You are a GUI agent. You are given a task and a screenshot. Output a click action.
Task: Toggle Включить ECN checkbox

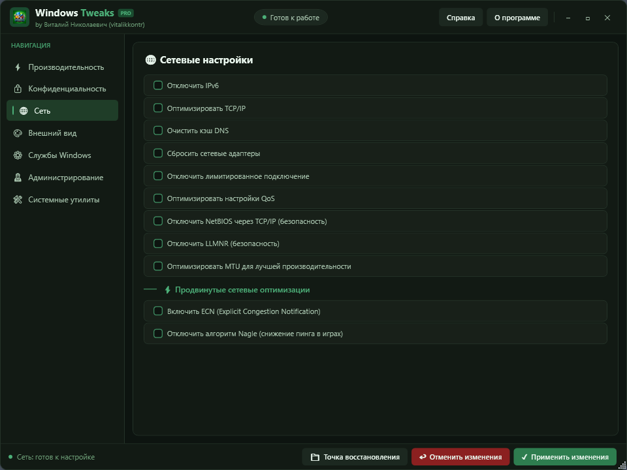[158, 311]
